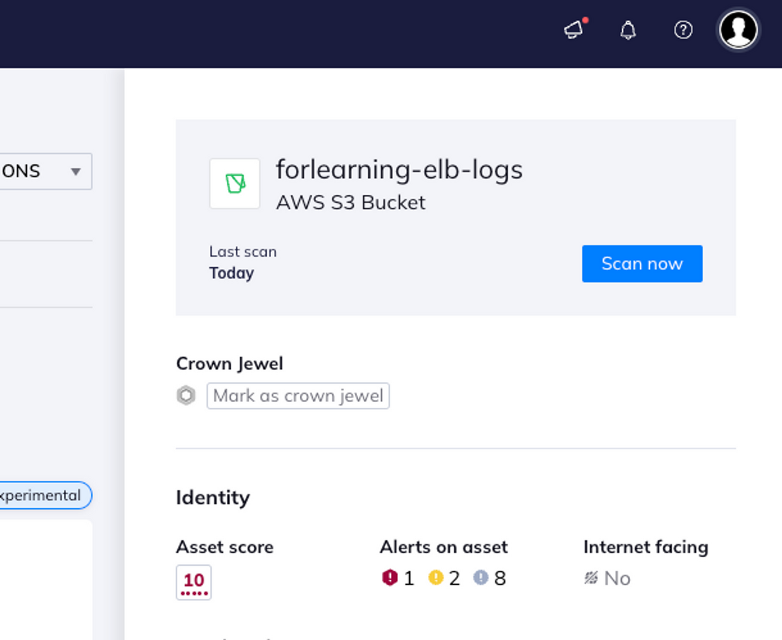
Task: Click the AWS S3 Bucket subtitle
Action: pos(351,202)
